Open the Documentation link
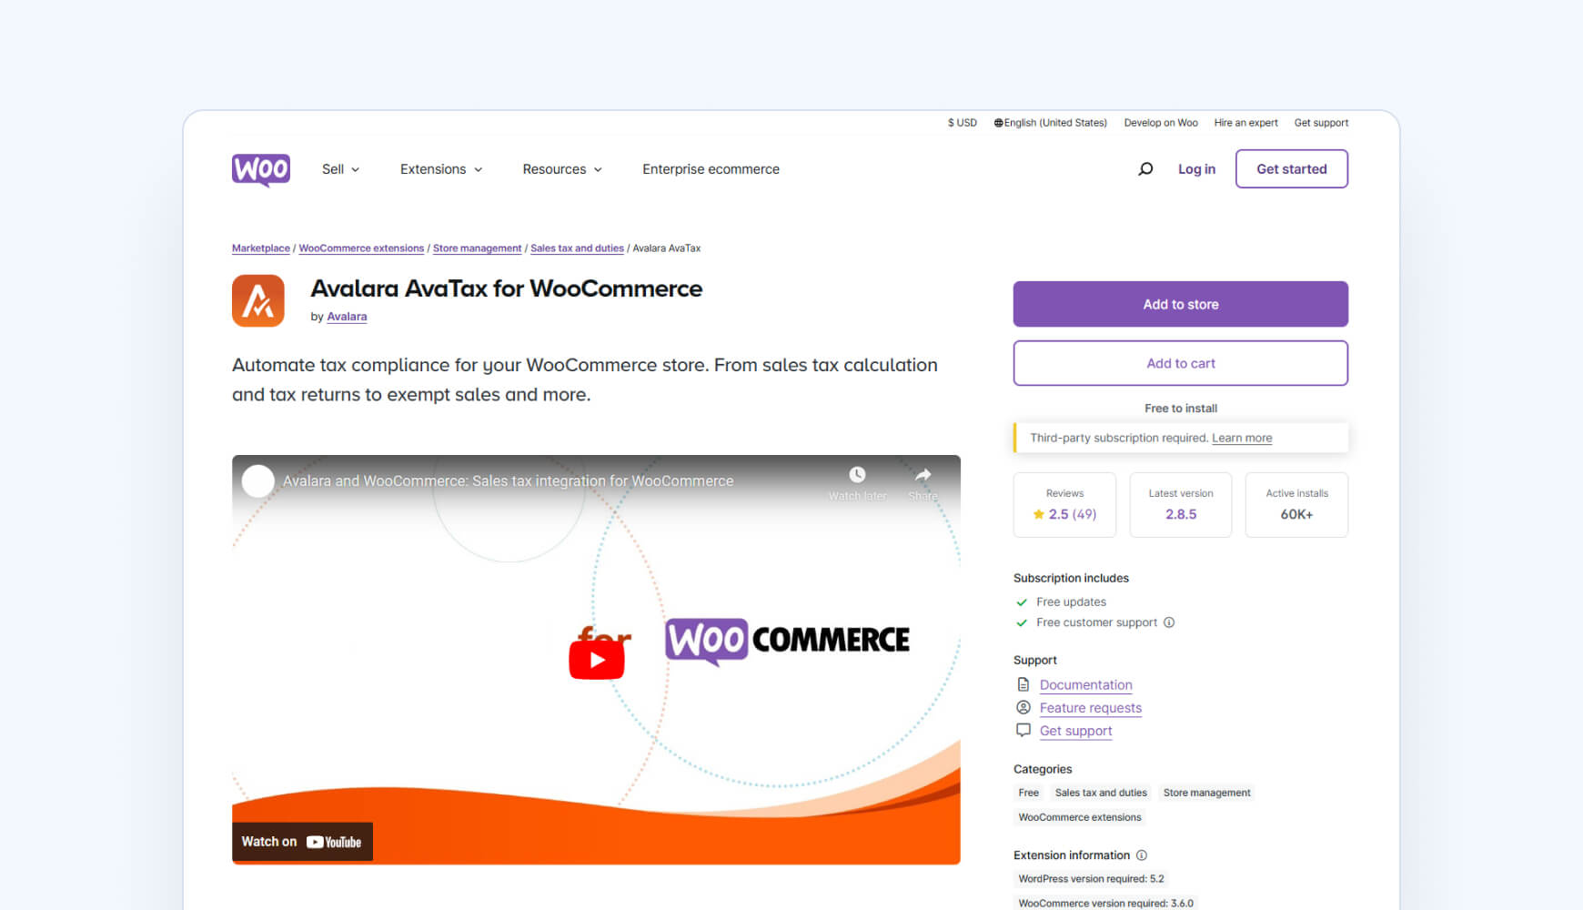 coord(1086,685)
